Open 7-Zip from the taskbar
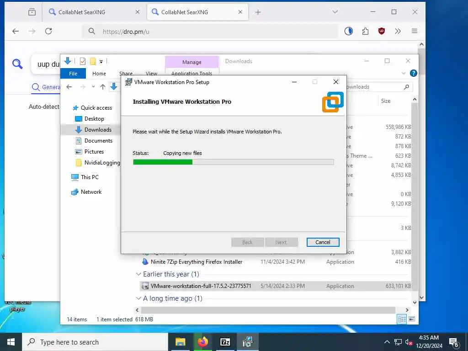The image size is (468, 351). (225, 342)
